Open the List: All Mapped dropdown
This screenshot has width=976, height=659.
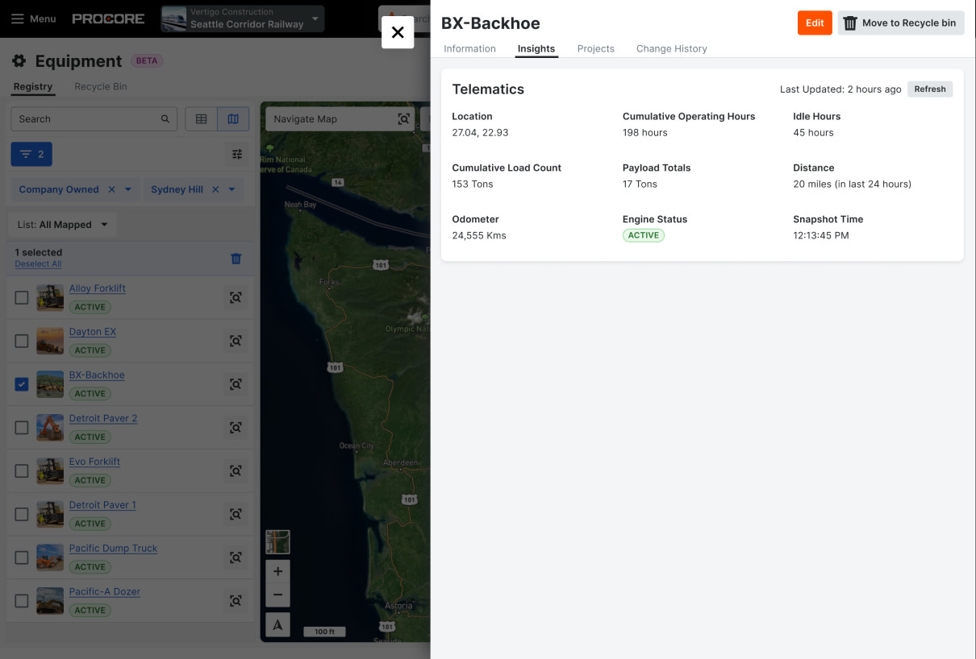(x=61, y=224)
